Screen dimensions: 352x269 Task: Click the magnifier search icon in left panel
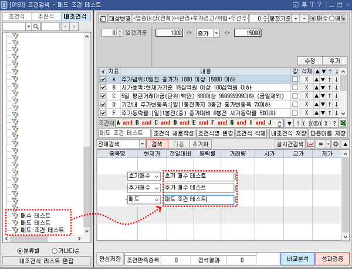tap(36, 27)
